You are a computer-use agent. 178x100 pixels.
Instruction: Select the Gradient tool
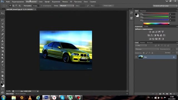(x=3, y=51)
